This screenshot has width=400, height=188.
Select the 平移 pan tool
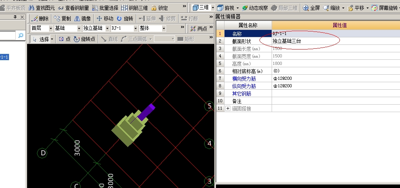point(356,8)
